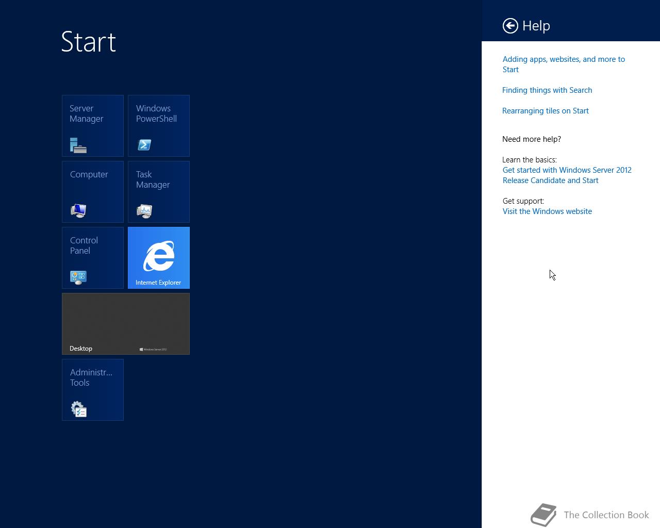This screenshot has height=528, width=660.
Task: Open the Control Panel tile
Action: 93,258
